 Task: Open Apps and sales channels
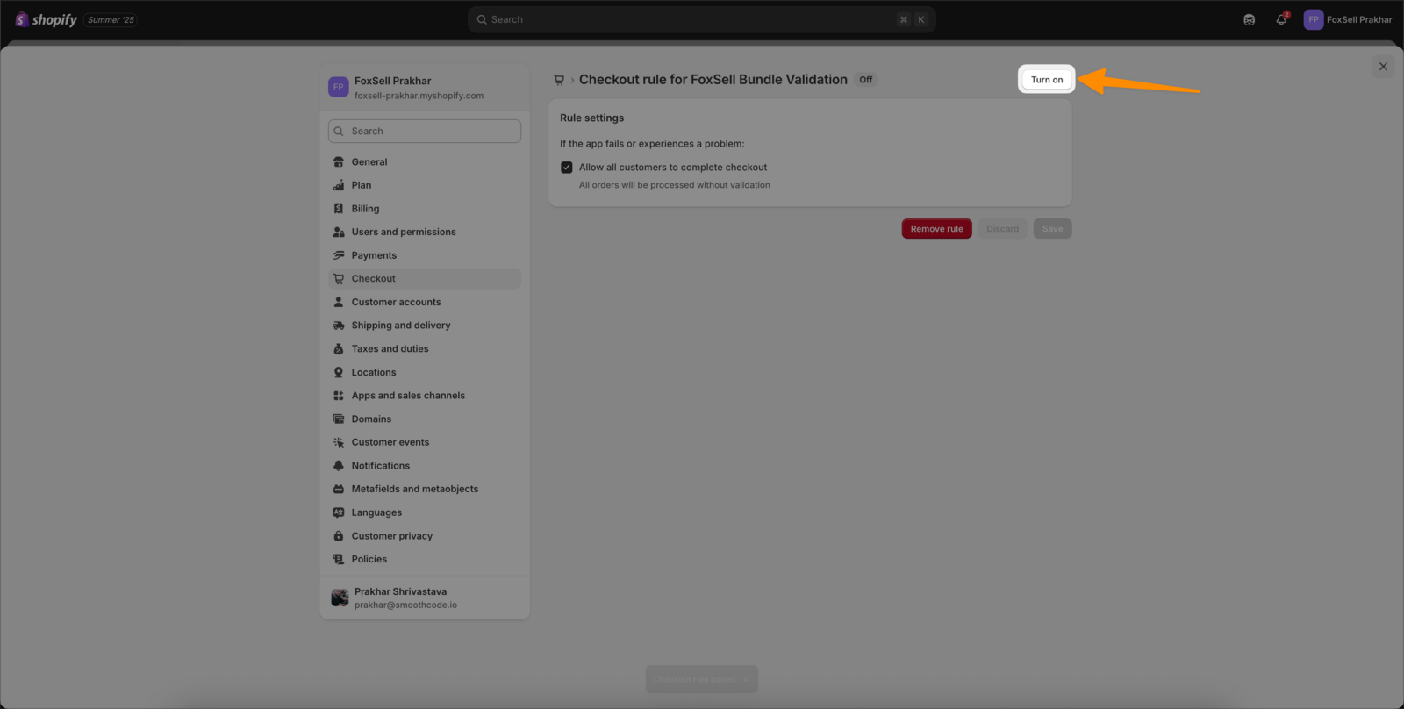(425, 396)
